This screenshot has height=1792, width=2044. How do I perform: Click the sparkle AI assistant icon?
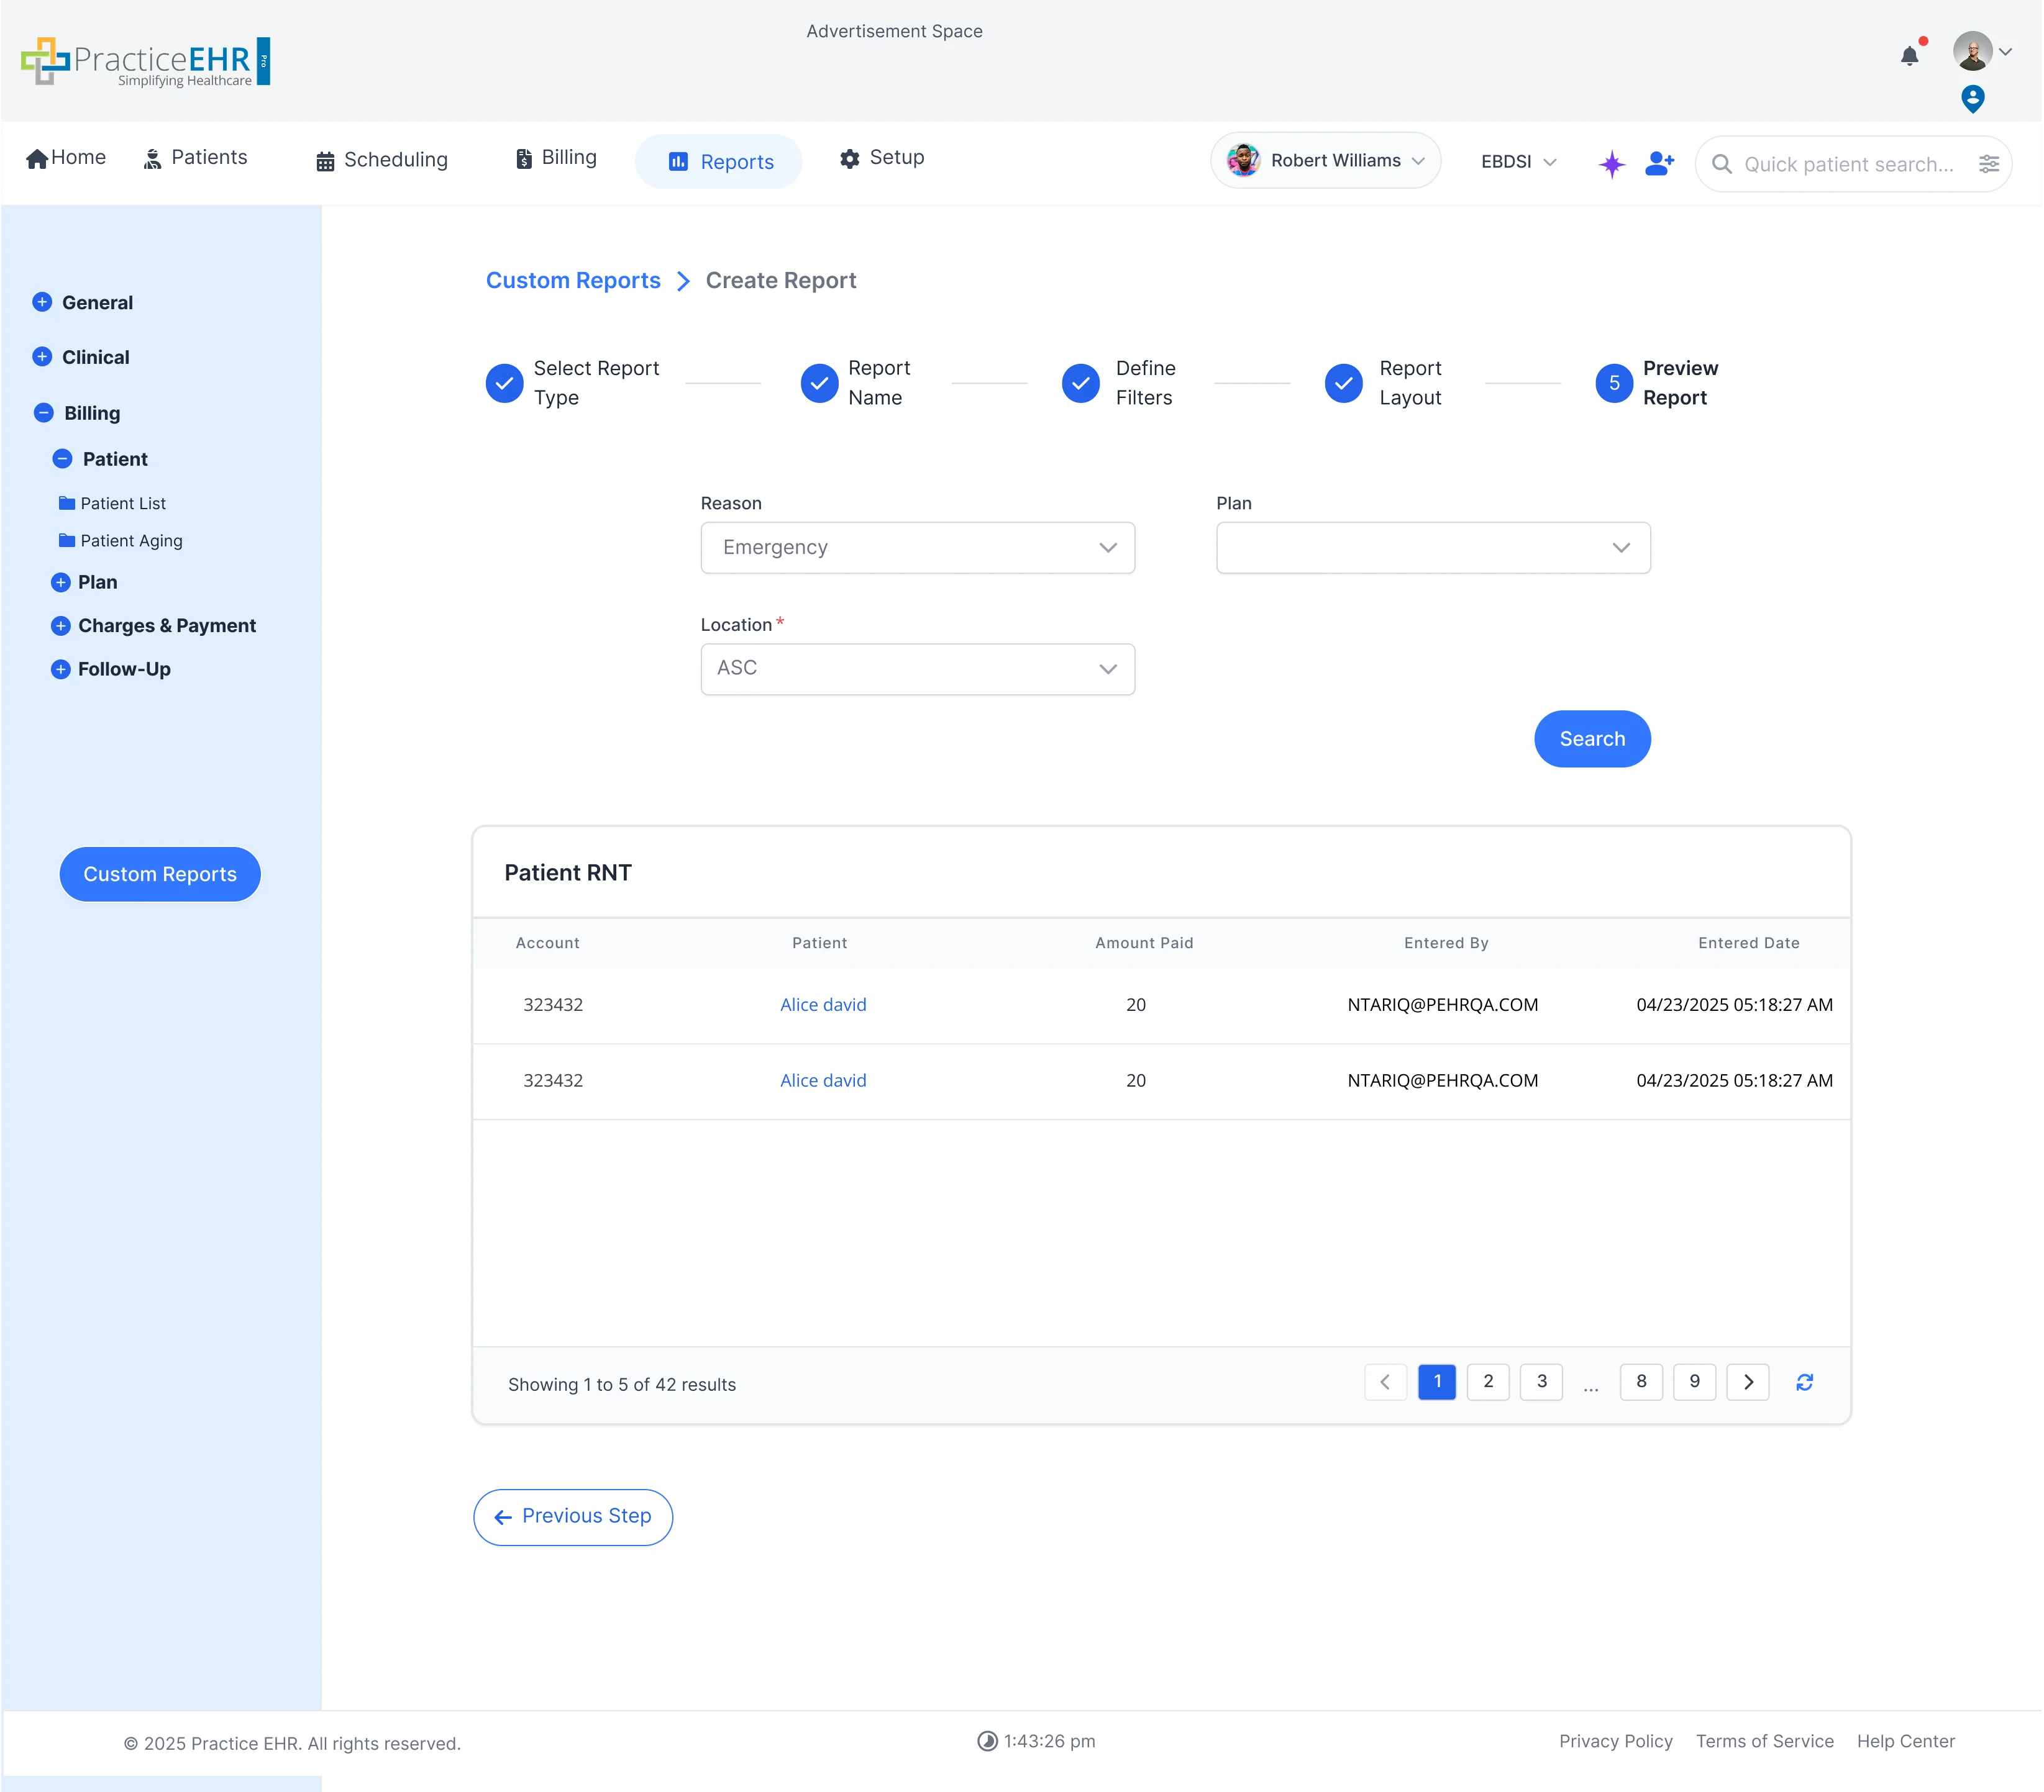click(1611, 164)
